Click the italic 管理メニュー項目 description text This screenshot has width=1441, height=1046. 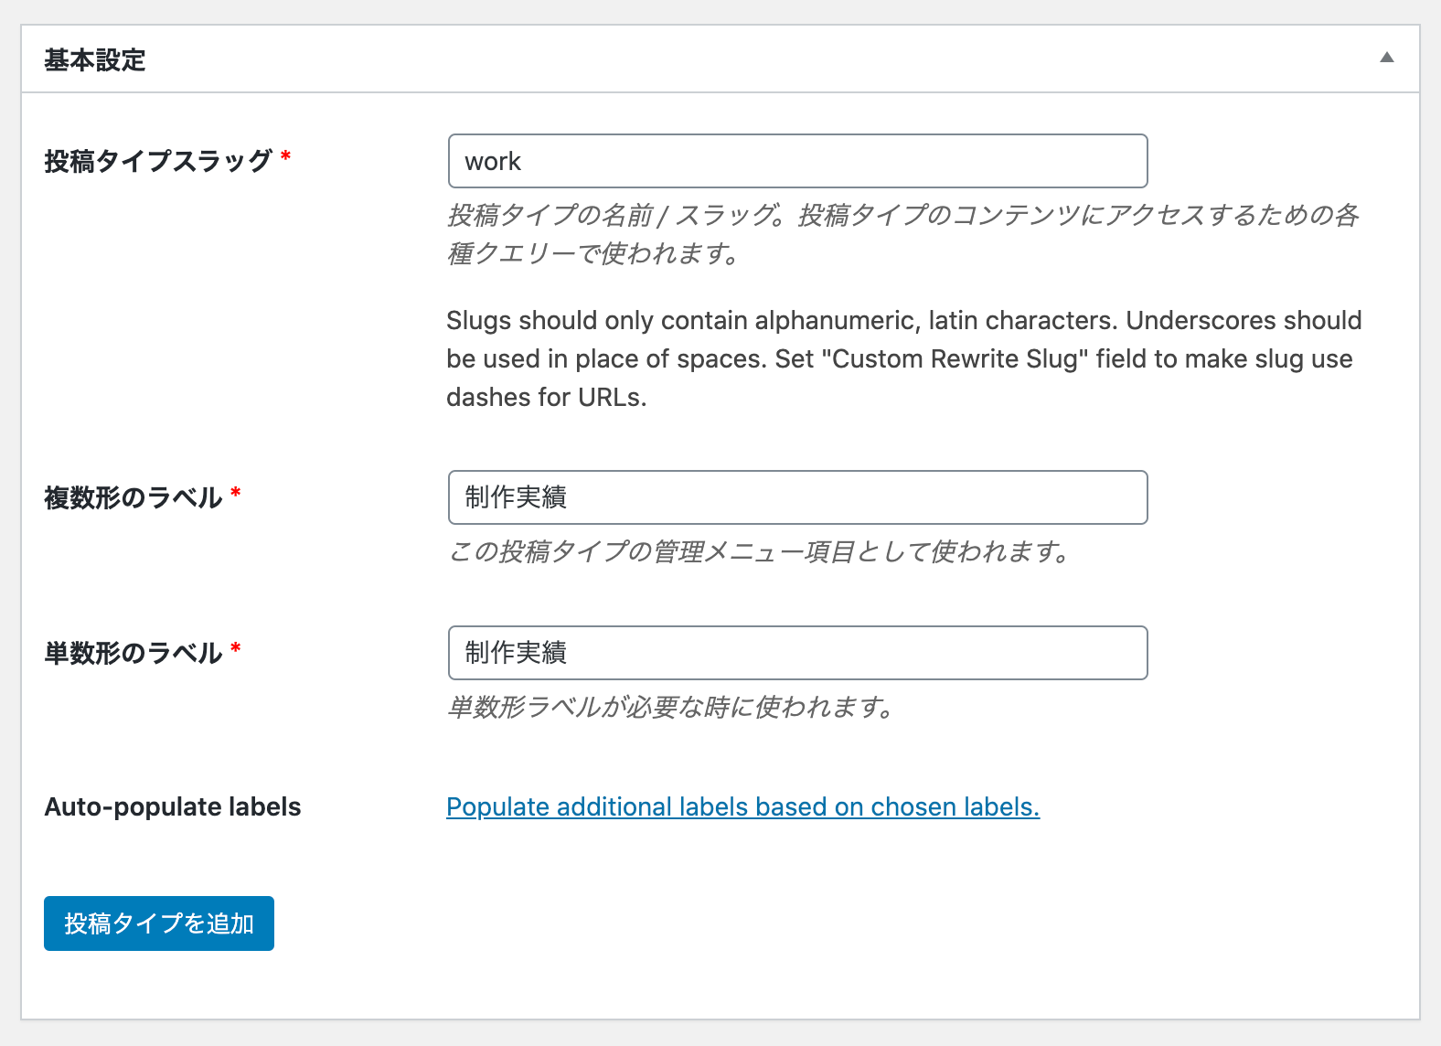(759, 551)
